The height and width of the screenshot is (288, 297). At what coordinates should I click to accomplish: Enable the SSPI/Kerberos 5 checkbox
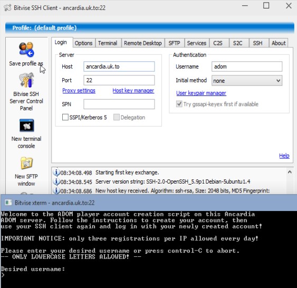[65, 117]
